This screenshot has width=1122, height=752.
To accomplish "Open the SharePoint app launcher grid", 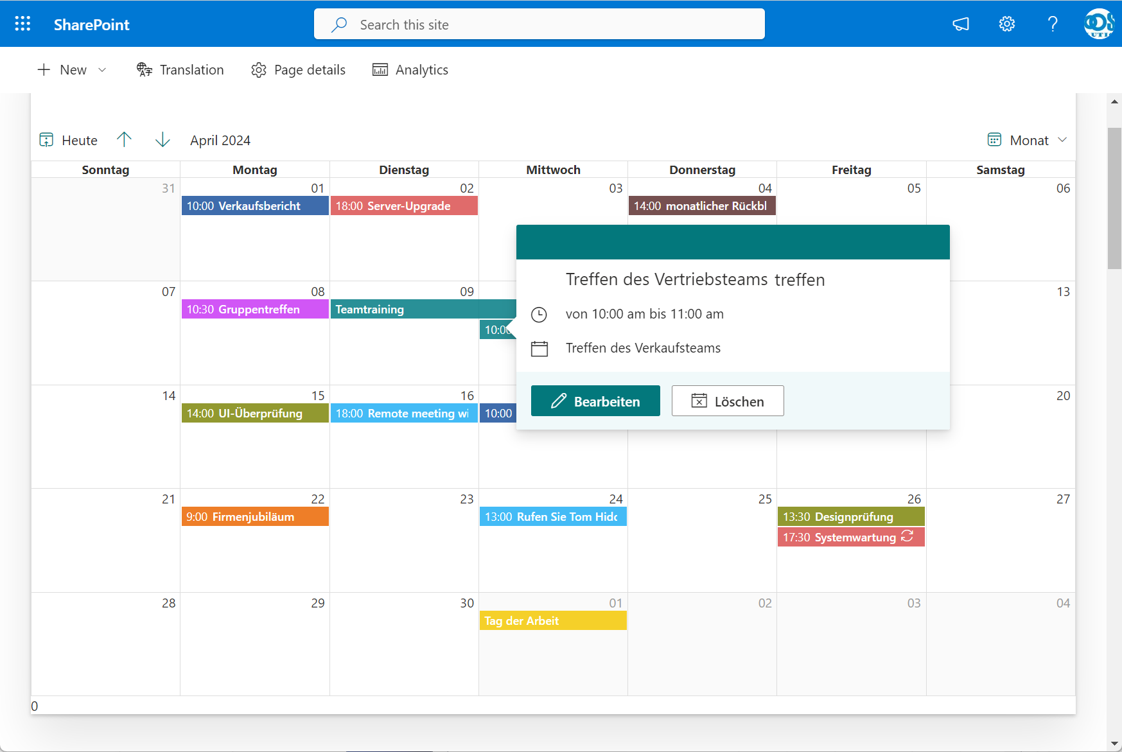I will (x=22, y=24).
